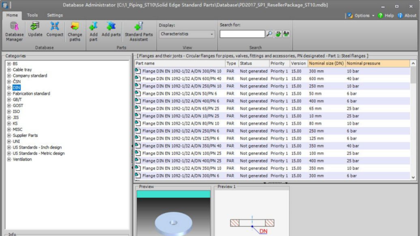Select the GB/T category

17,99
